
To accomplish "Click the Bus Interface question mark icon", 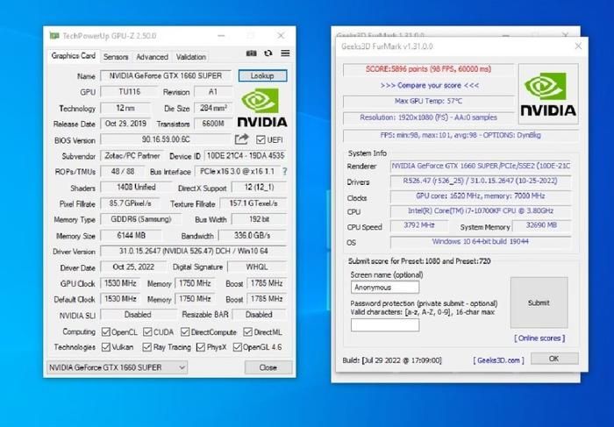I will 284,171.
